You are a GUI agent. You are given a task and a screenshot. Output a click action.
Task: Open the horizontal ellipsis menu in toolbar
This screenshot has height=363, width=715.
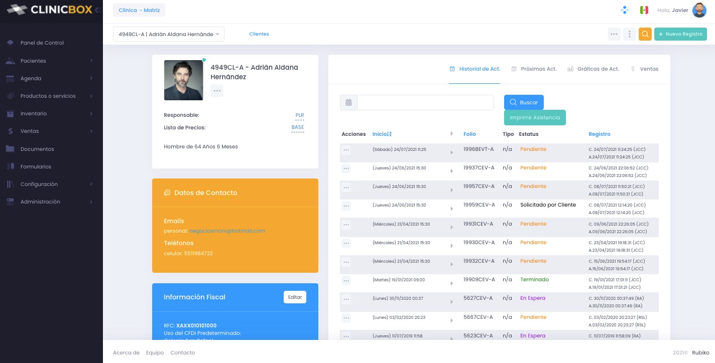click(x=614, y=34)
